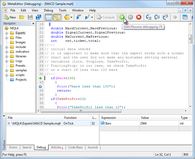Viewport: 195px width, 159px height.
Task: Toggle the breakpoint on line 34
Action: pos(40,86)
